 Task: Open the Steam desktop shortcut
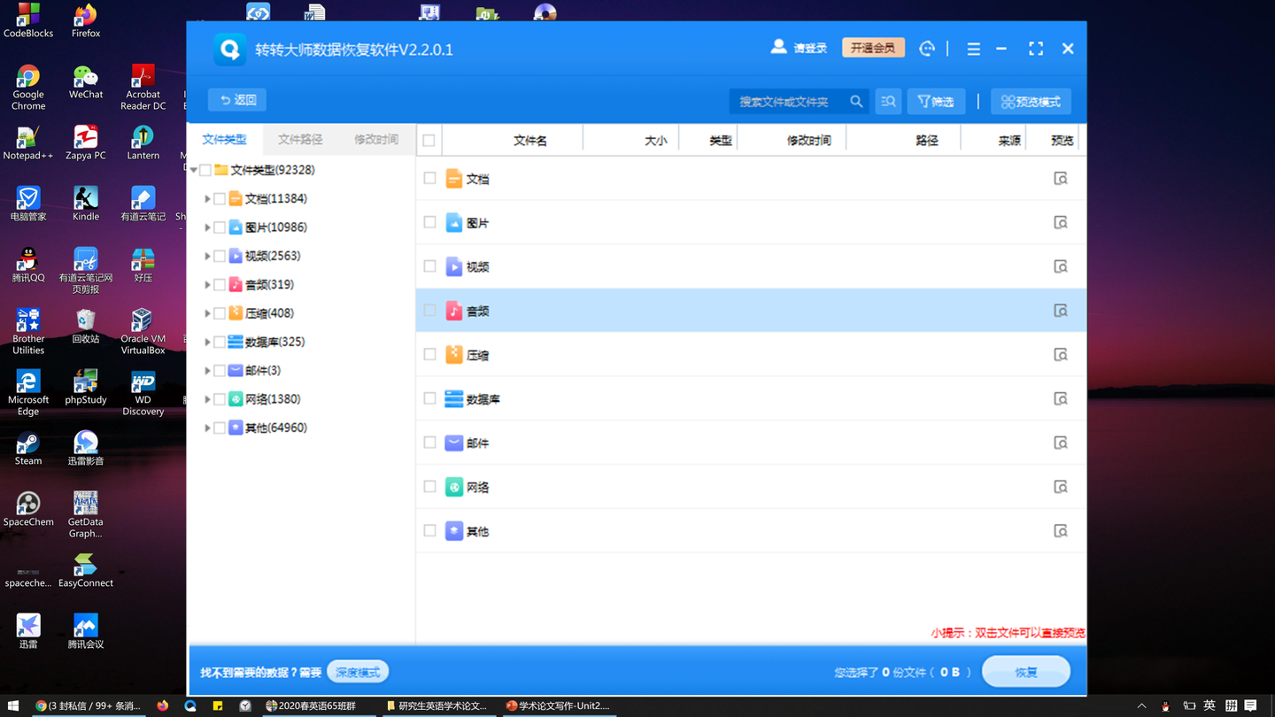coord(28,449)
